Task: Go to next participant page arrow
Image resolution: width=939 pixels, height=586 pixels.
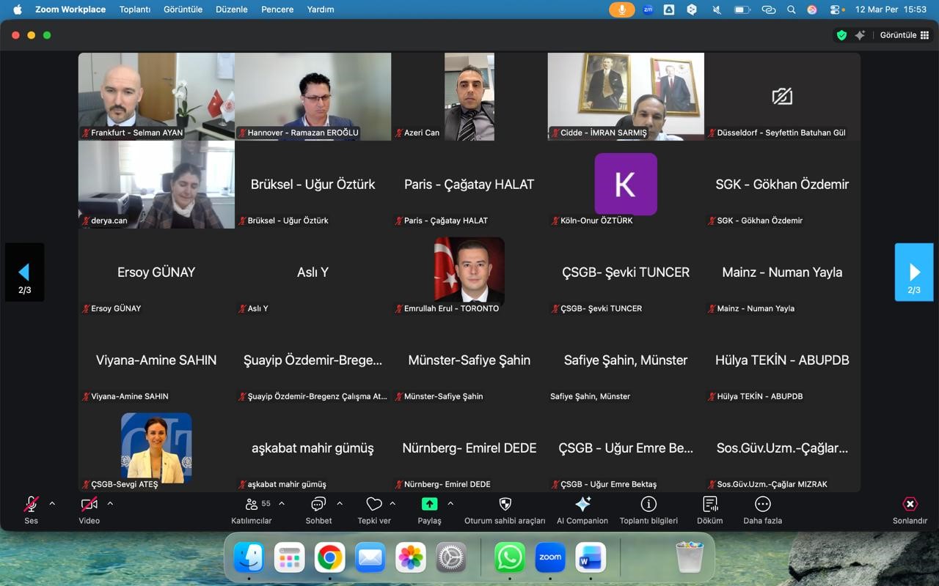Action: 914,272
